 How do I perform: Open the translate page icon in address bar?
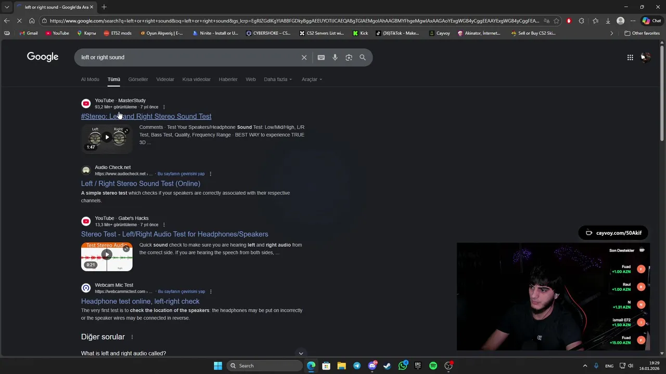[546, 21]
